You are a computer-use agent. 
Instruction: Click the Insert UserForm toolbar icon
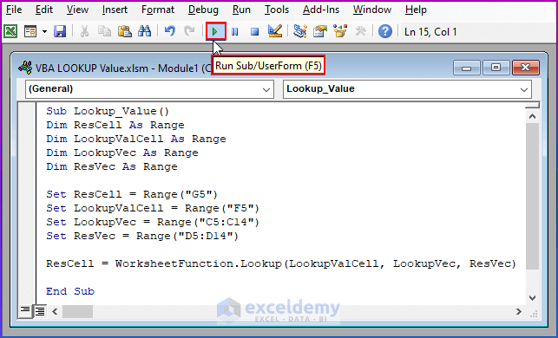point(30,31)
